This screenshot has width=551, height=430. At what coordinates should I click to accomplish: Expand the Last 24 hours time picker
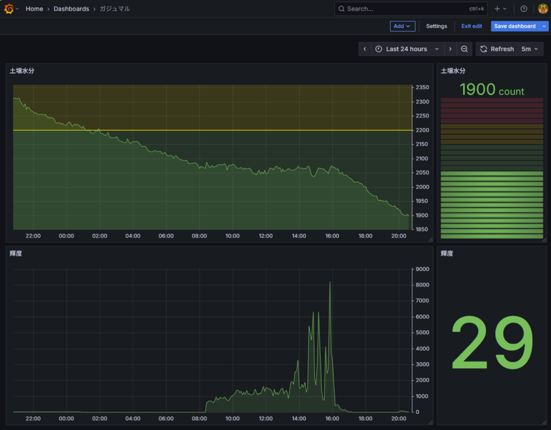(407, 49)
